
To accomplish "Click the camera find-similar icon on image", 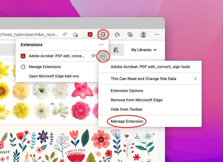I will pyautogui.click(x=148, y=136).
